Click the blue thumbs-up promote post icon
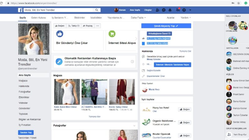Screen dimensions: 249x140 pos(60,34)
